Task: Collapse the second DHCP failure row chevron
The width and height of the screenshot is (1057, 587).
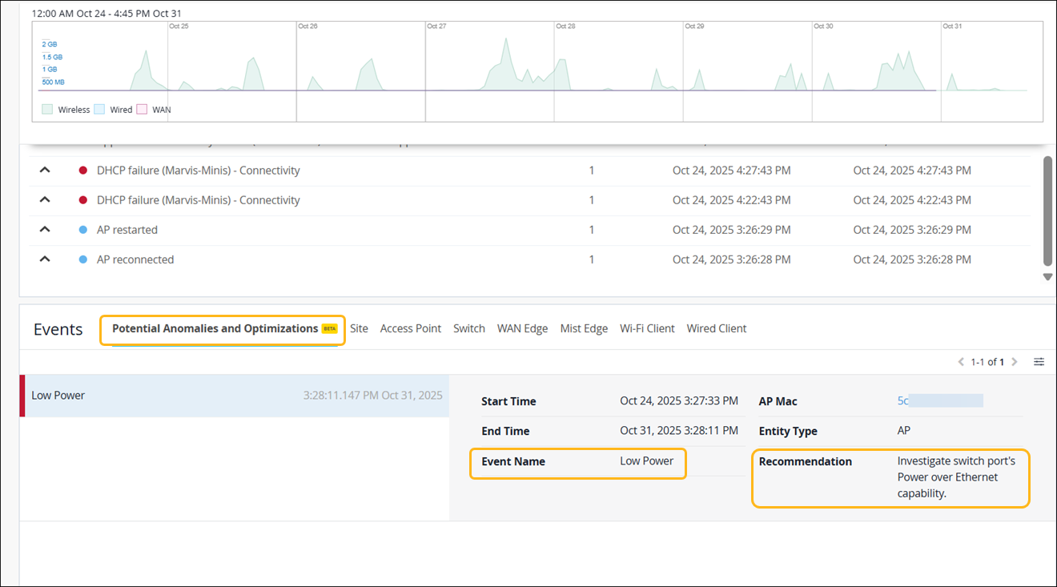Action: (45, 200)
